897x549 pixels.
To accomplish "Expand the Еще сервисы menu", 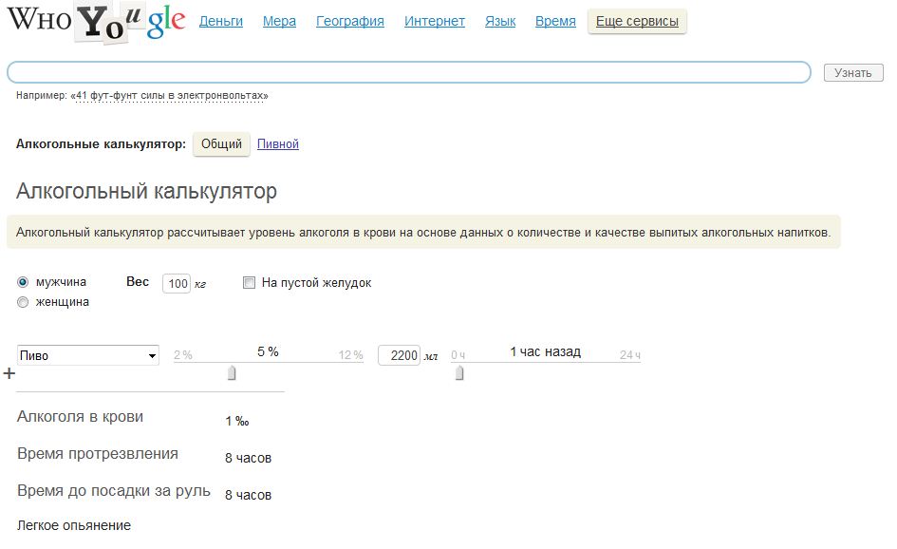I will coord(637,22).
